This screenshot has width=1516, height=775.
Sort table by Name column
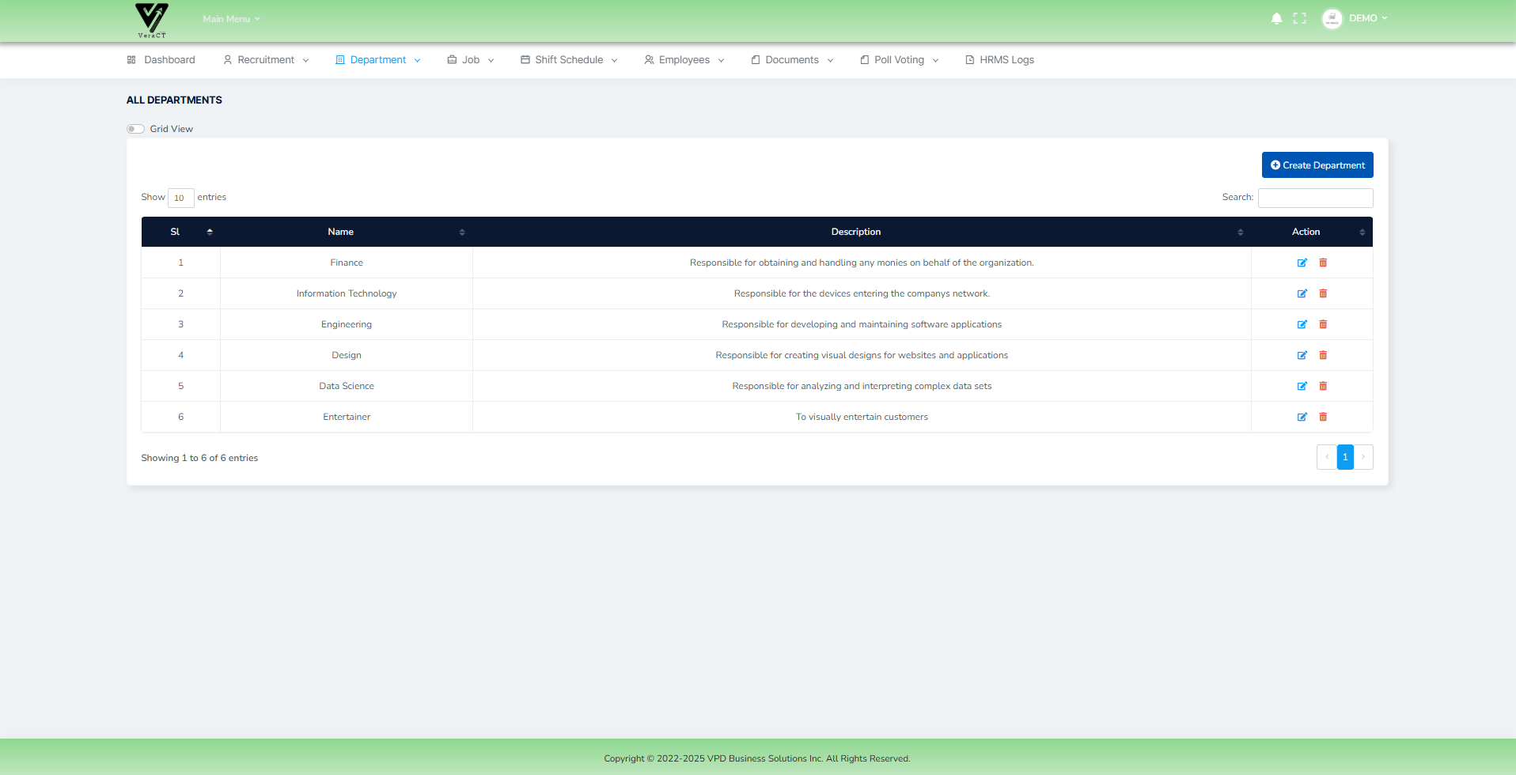pyautogui.click(x=341, y=232)
